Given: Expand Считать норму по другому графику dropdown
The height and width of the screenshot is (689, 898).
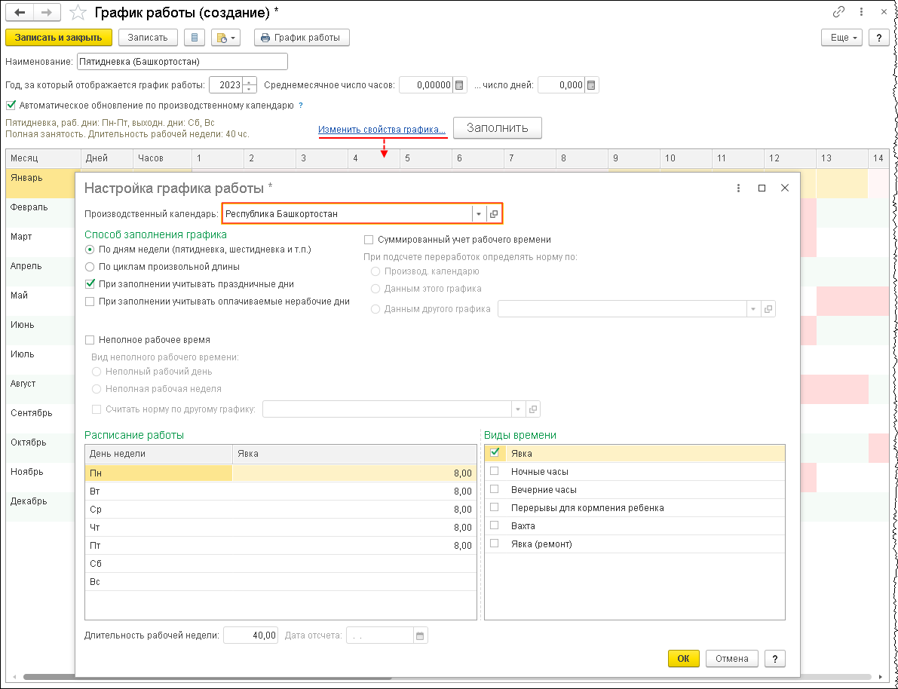Looking at the screenshot, I should point(518,409).
